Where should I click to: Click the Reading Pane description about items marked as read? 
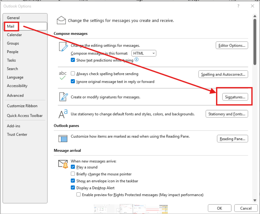(130, 136)
